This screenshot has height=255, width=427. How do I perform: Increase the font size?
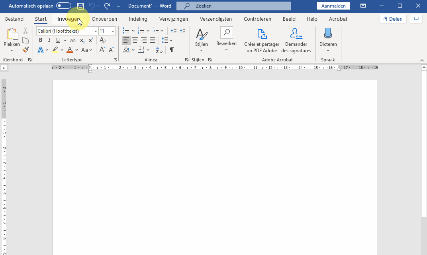[102, 49]
